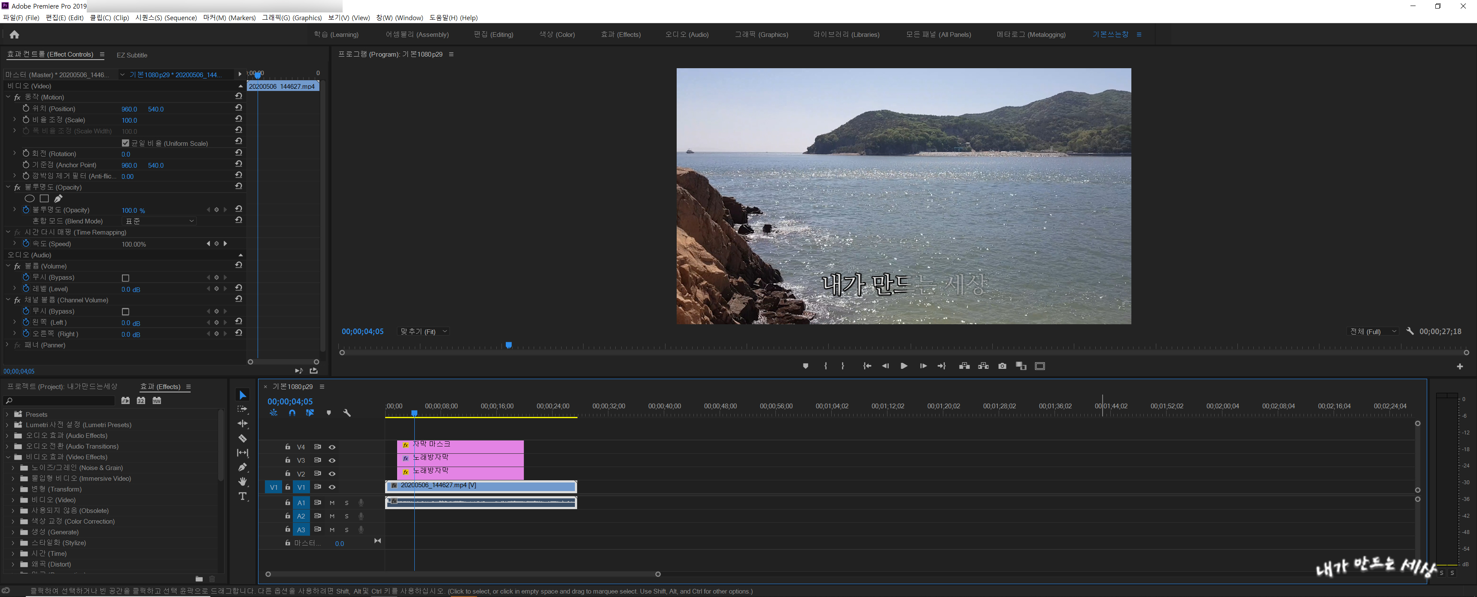The height and width of the screenshot is (597, 1477).
Task: Click the Export Frame camera icon
Action: coord(1002,366)
